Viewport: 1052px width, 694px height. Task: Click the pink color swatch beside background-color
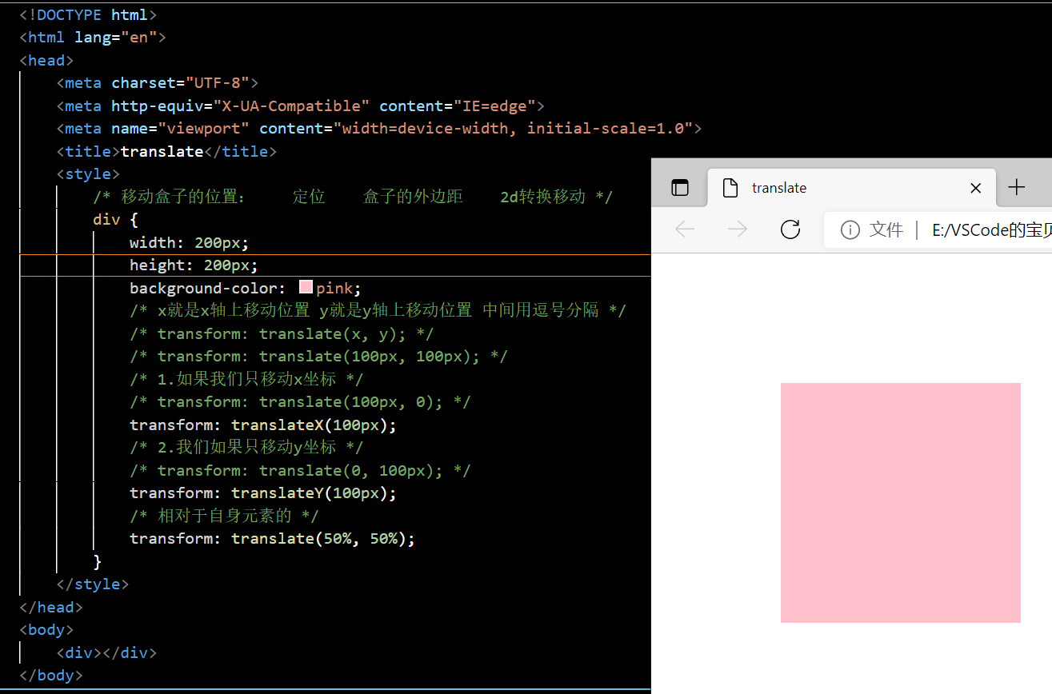tap(306, 286)
